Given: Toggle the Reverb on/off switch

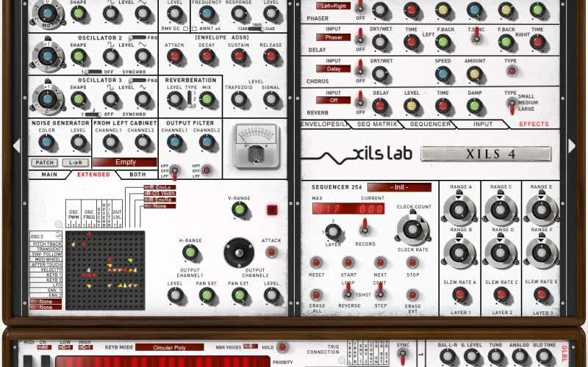Looking at the screenshot, I should pyautogui.click(x=360, y=99).
